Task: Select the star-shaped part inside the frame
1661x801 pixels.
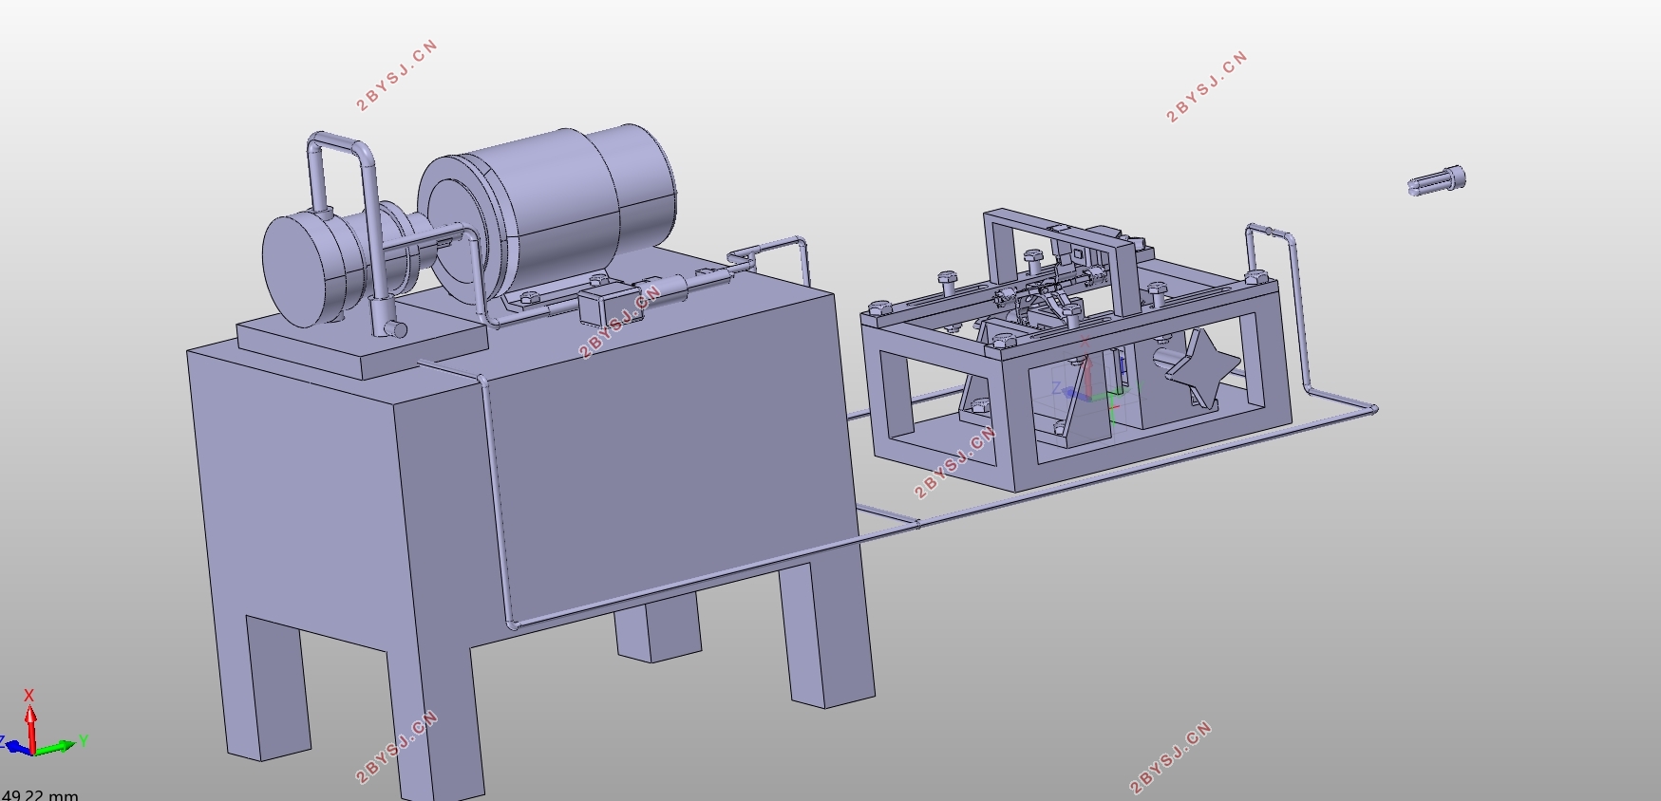Action: click(x=1204, y=370)
